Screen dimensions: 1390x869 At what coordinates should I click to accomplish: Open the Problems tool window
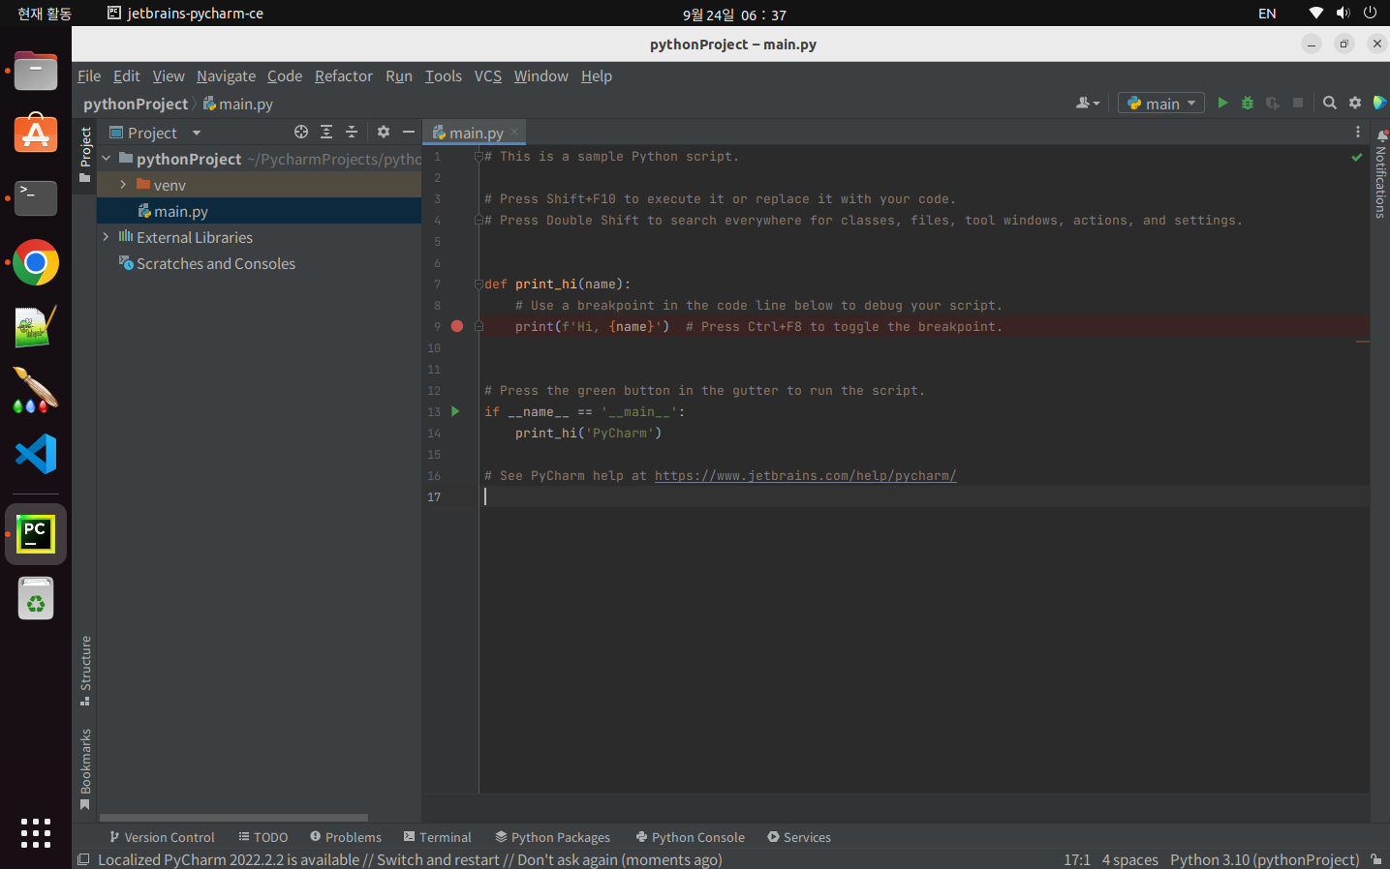pyautogui.click(x=346, y=837)
